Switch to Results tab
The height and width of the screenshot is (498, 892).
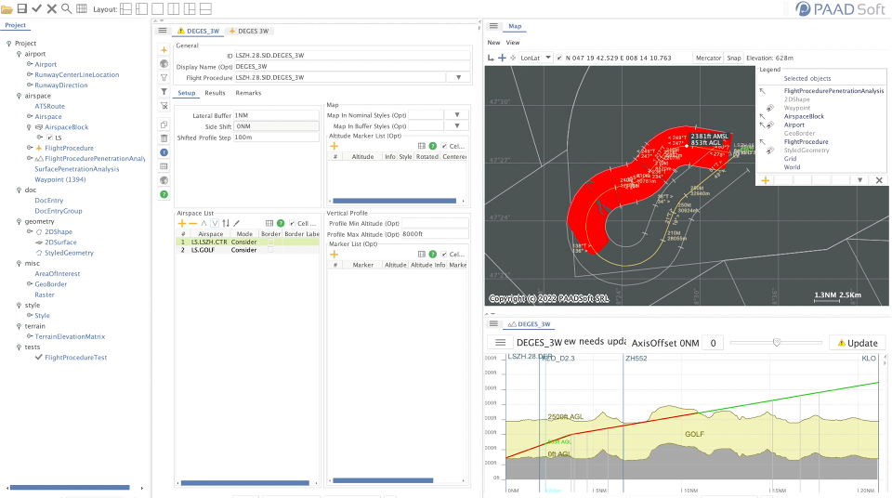(x=215, y=93)
